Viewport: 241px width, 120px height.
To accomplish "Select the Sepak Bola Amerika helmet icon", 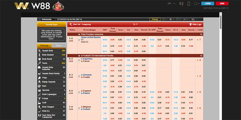I will tap(40, 68).
